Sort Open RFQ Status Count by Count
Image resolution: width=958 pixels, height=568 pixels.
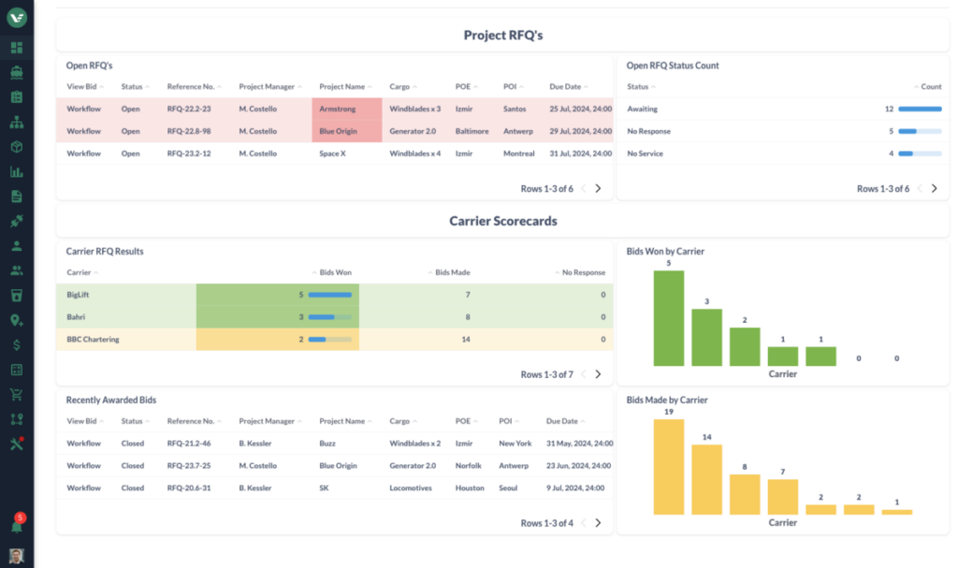click(x=930, y=86)
